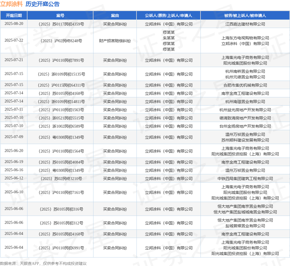
Task: Click case number 苏02民终3210号
Action: click(x=61, y=179)
